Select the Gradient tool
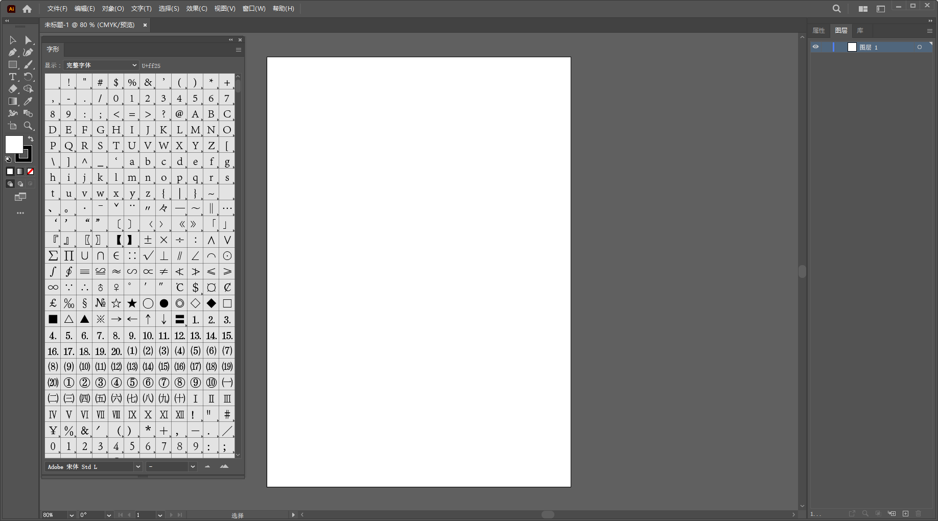Screen dimensions: 938x521 click(13, 102)
